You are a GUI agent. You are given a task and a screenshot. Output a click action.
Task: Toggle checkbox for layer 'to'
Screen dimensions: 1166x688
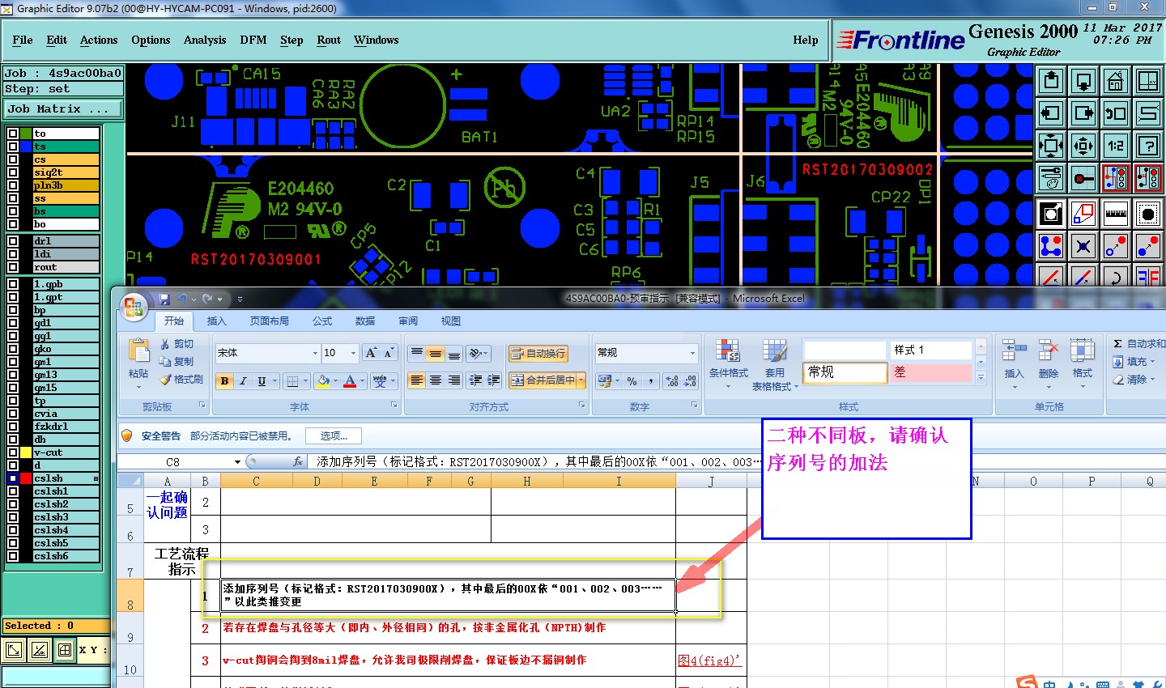pos(13,134)
